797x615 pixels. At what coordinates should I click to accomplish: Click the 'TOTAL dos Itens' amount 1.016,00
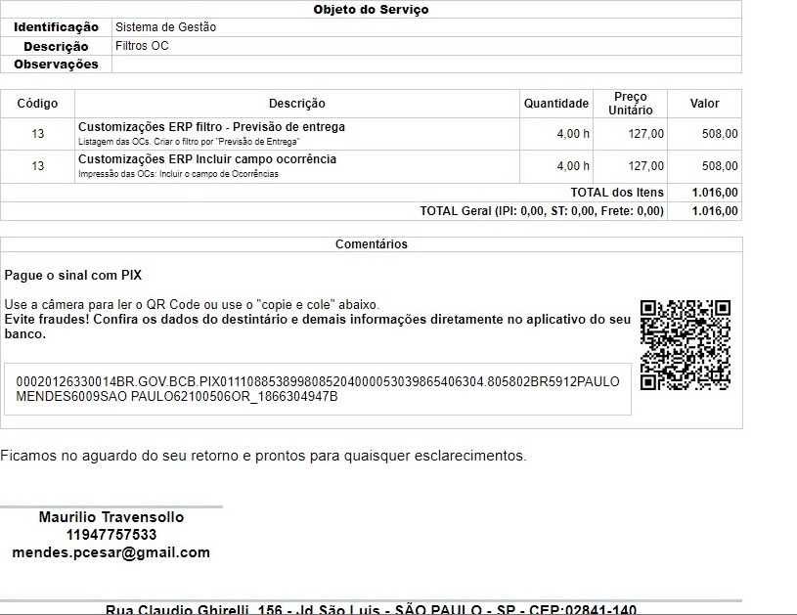714,193
